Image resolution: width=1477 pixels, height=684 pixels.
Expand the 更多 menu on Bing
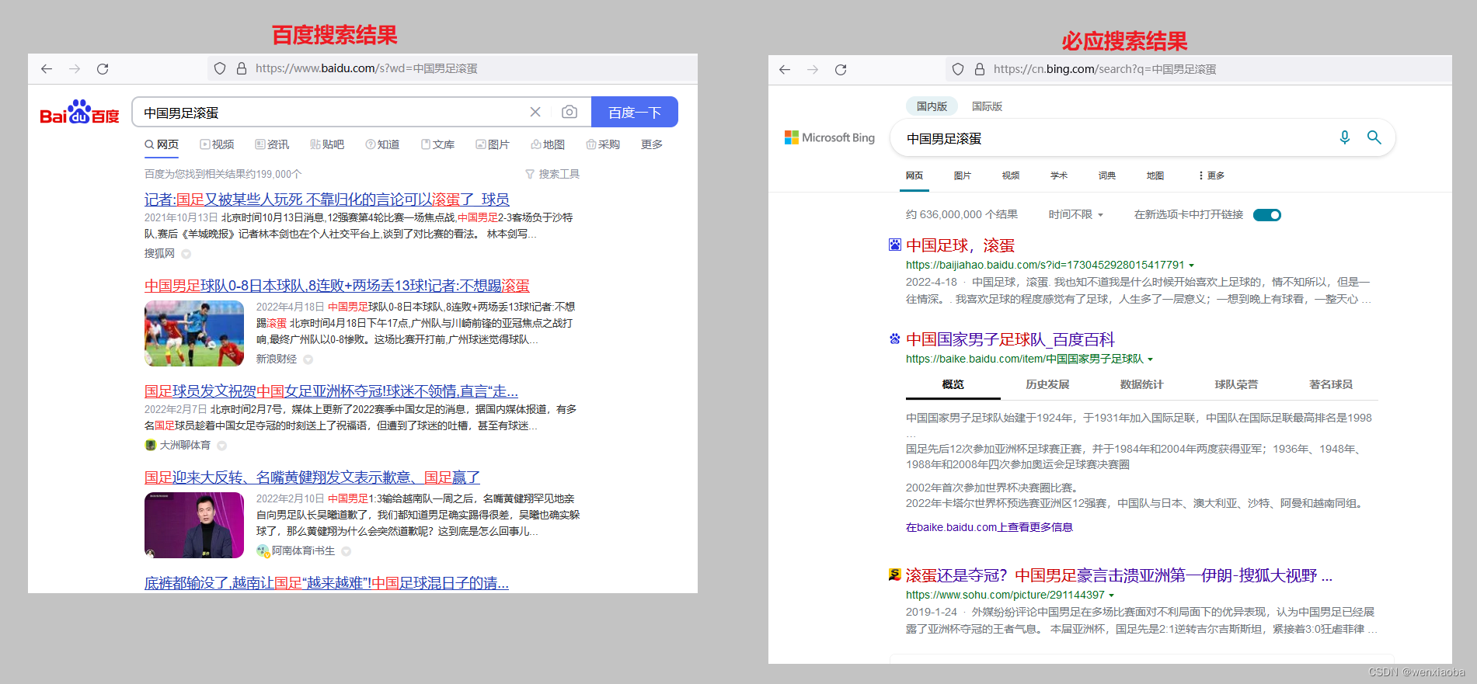point(1211,175)
